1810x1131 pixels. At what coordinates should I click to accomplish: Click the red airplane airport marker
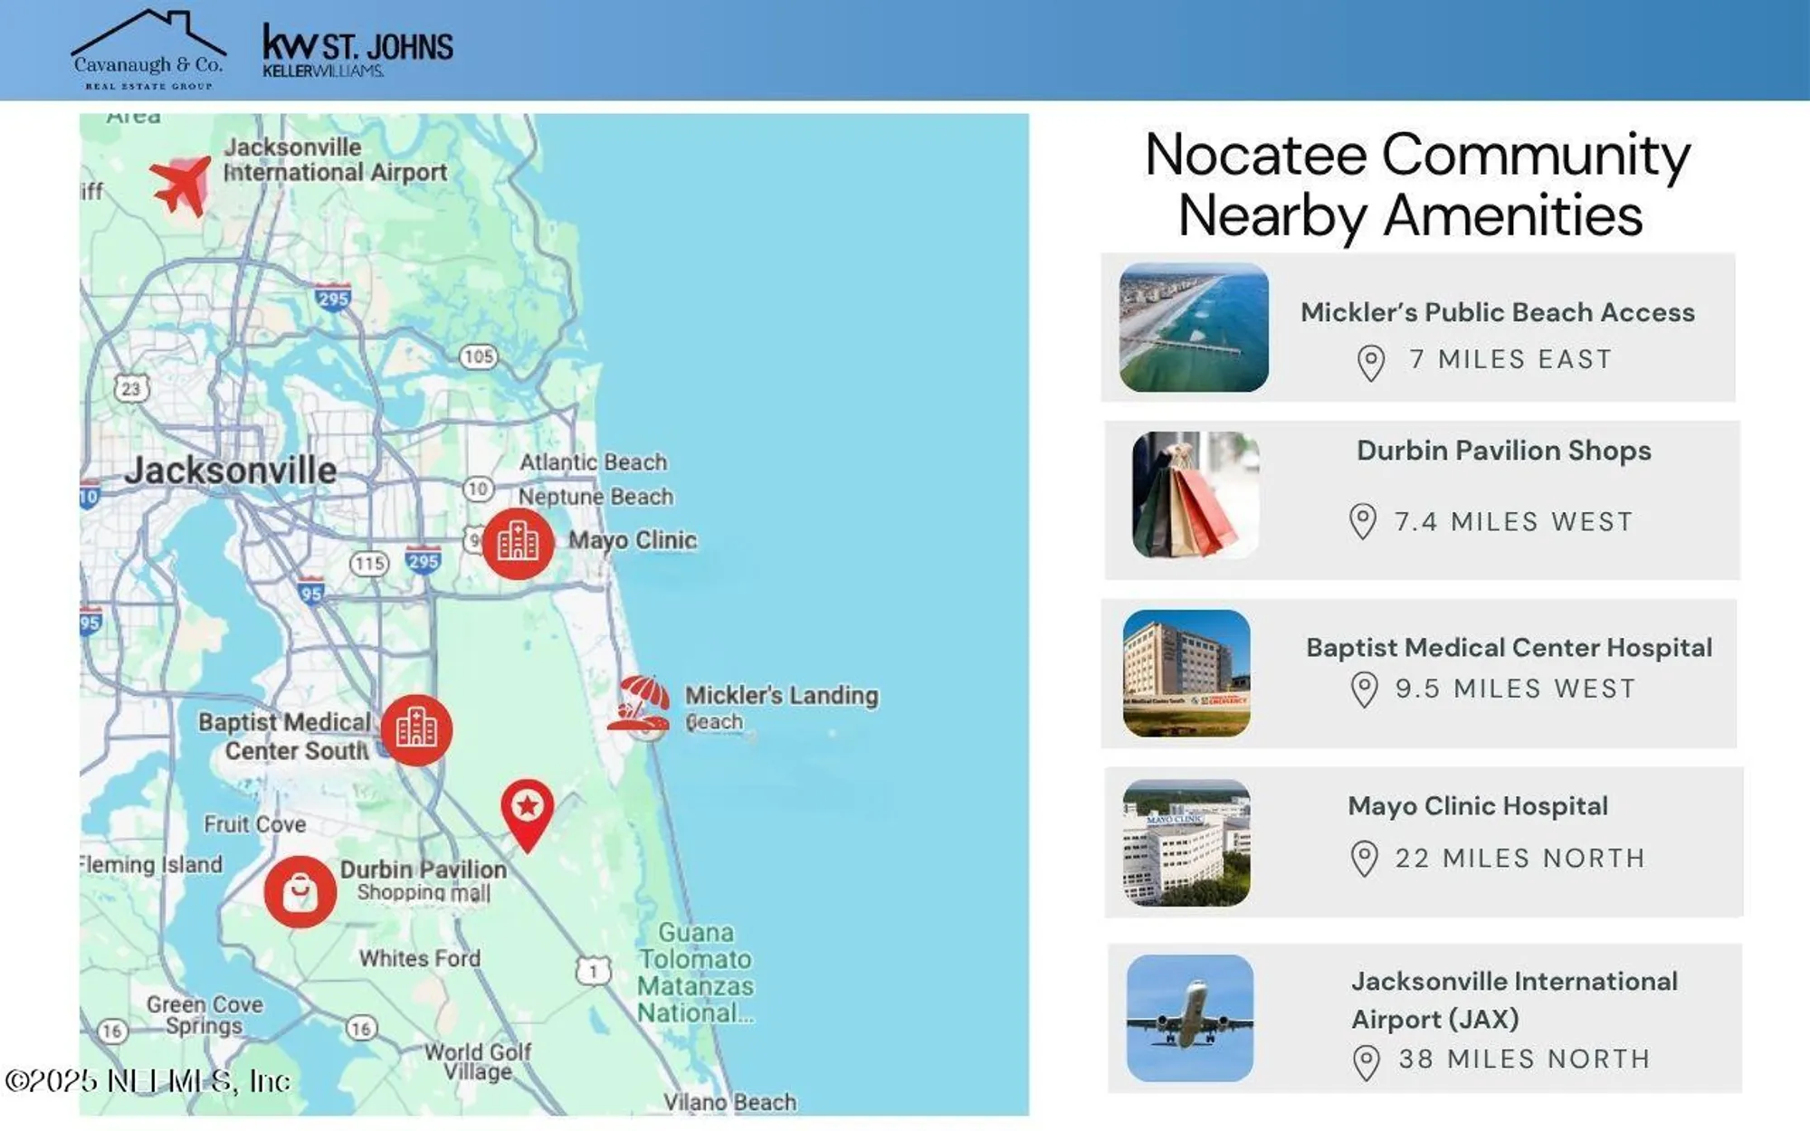coord(181,185)
